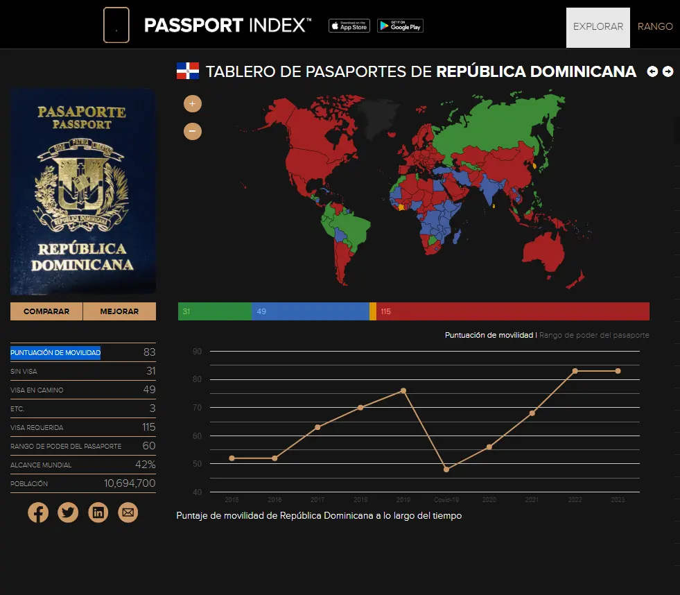
Task: Share on Twitter icon
Action: pos(68,512)
